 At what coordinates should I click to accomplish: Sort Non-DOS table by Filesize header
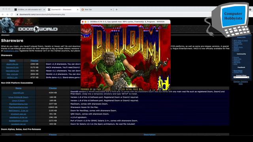coord(53,88)
